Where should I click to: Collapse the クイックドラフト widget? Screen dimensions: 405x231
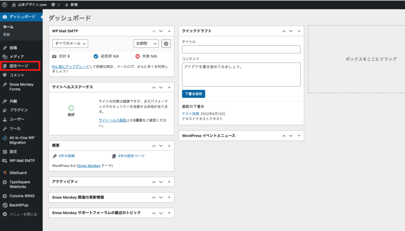tap(299, 31)
